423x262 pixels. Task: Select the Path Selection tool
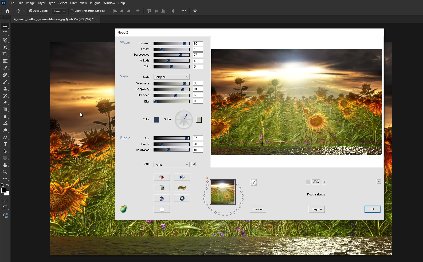pos(5,151)
